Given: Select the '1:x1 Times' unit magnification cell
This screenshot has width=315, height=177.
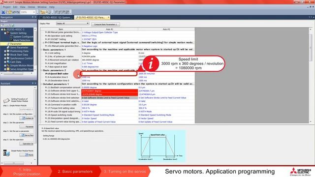Looking at the screenshot, I should 109,63.
